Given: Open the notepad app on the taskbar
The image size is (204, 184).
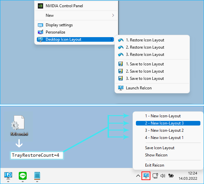Looking at the screenshot, I should [37, 176].
